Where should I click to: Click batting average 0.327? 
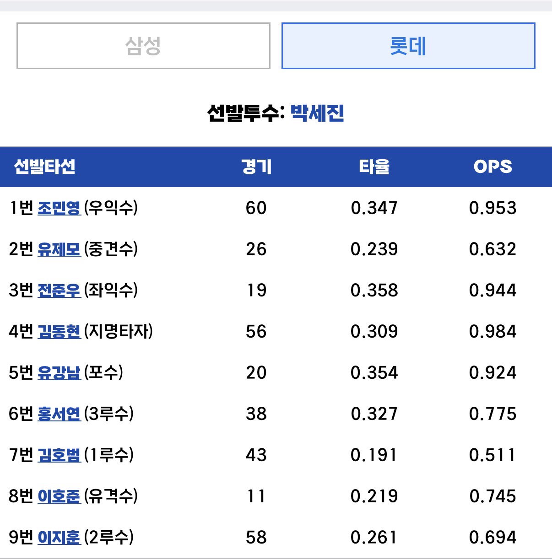[x=374, y=414]
